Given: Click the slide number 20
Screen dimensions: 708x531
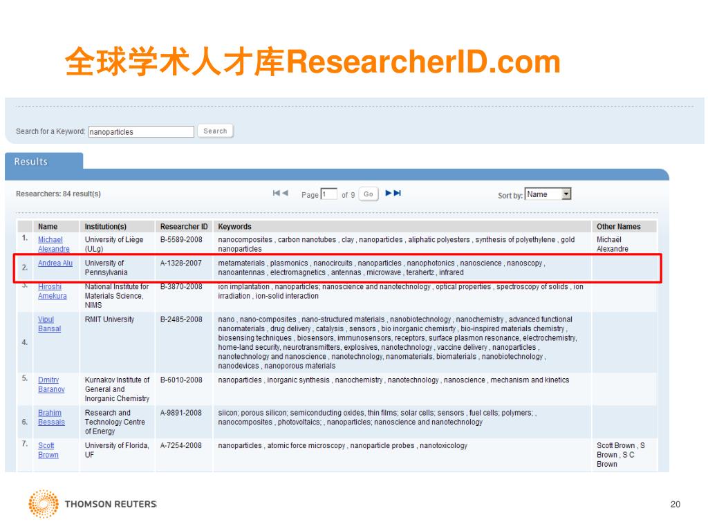Looking at the screenshot, I should coord(676,504).
